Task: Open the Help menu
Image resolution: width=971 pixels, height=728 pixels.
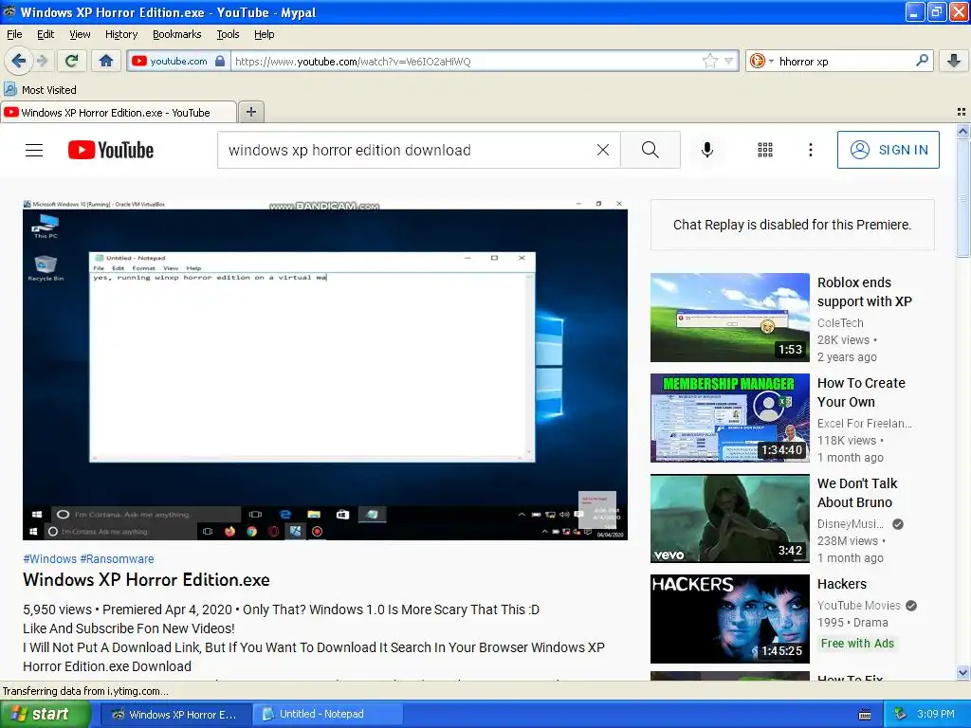Action: click(265, 34)
